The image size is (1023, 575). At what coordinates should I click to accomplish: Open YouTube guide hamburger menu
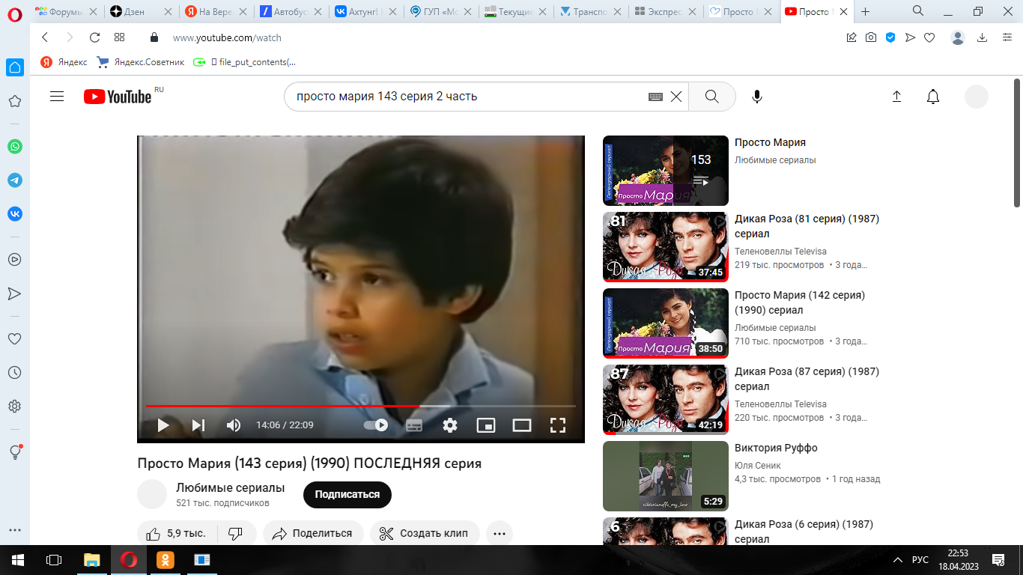pos(57,96)
